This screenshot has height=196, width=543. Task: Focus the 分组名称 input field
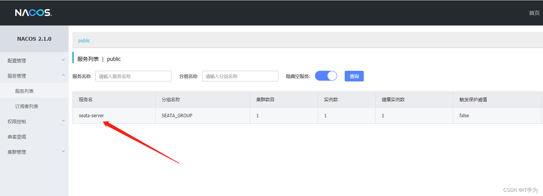(240, 76)
